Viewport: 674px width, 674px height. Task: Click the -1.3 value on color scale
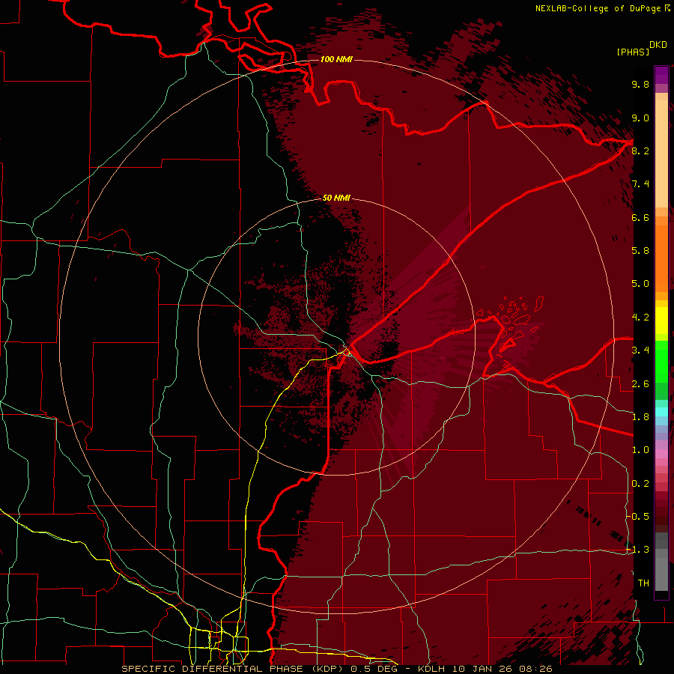(x=638, y=550)
